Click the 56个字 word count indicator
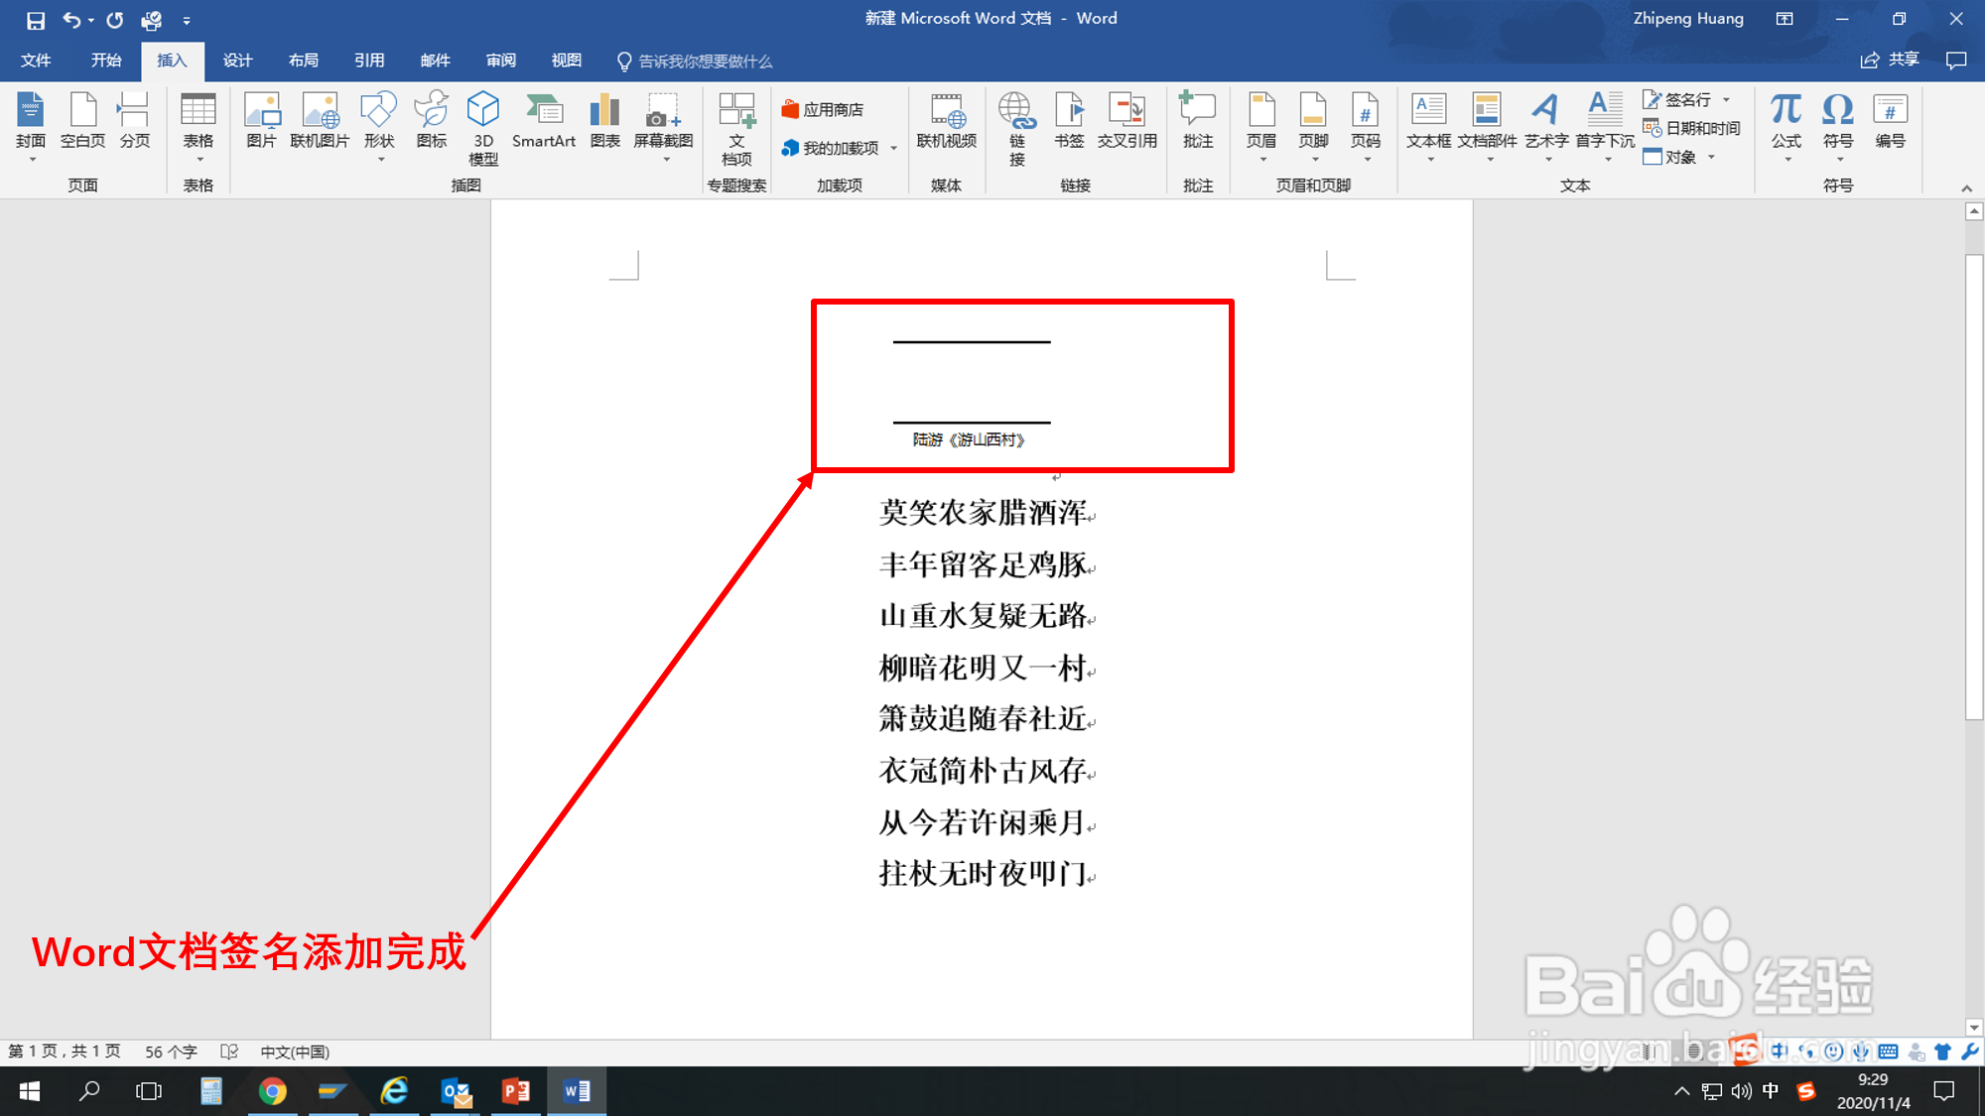Screen dimensions: 1985x1116 pos(171,1051)
